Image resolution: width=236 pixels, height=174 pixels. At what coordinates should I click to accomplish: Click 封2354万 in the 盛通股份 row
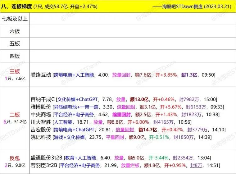tap(183, 158)
